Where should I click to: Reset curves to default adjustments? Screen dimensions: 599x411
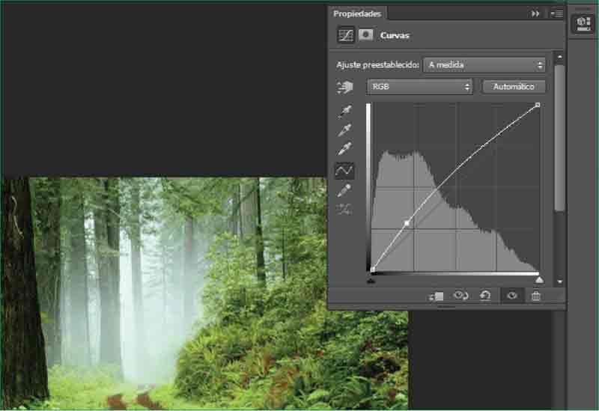click(x=485, y=296)
